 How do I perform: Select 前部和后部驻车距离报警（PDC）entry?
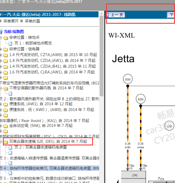50,136
